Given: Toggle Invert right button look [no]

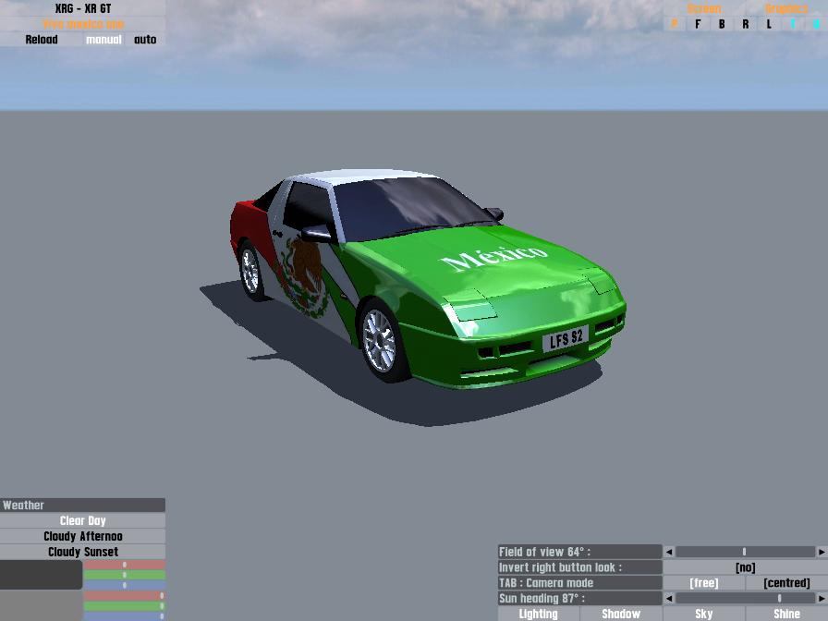Looking at the screenshot, I should point(745,567).
